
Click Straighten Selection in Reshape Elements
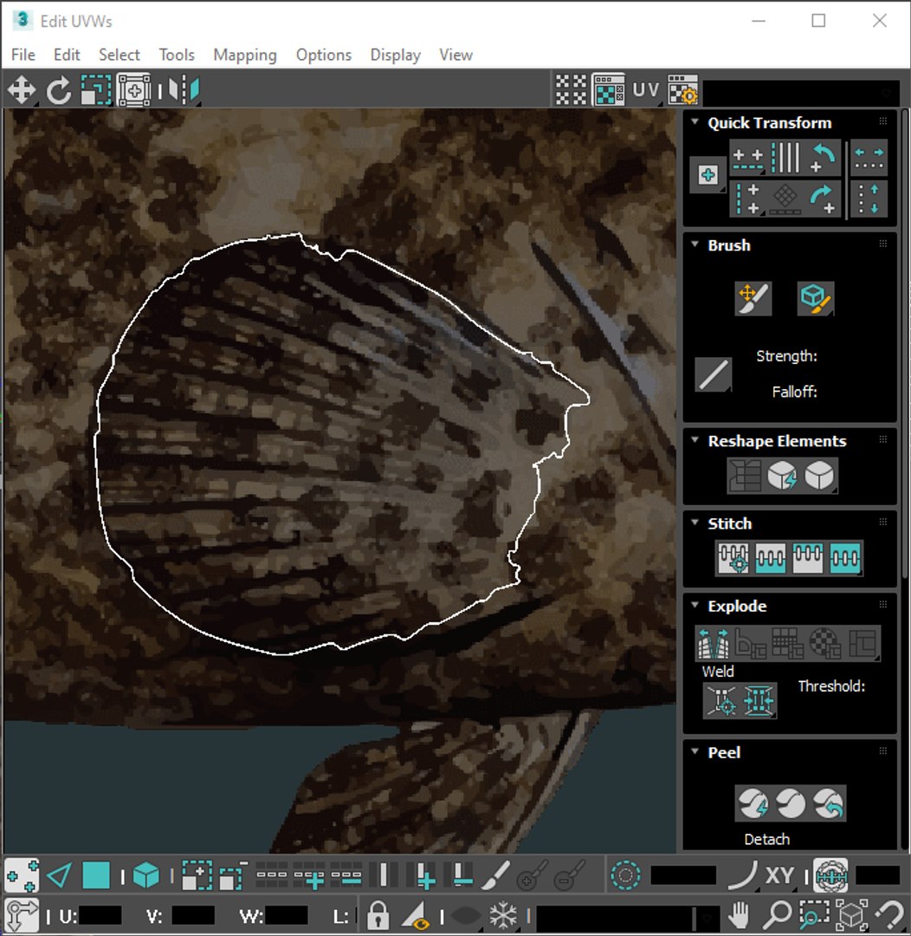tap(745, 476)
